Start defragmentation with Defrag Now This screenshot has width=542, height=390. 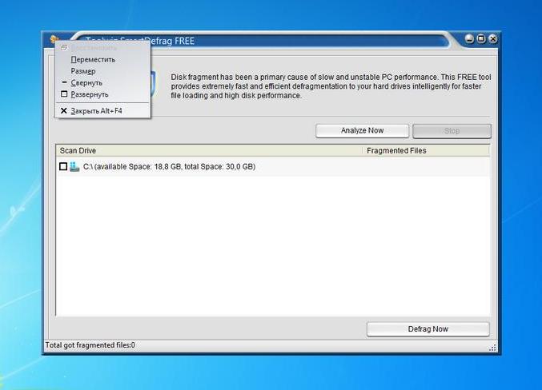pyautogui.click(x=428, y=329)
